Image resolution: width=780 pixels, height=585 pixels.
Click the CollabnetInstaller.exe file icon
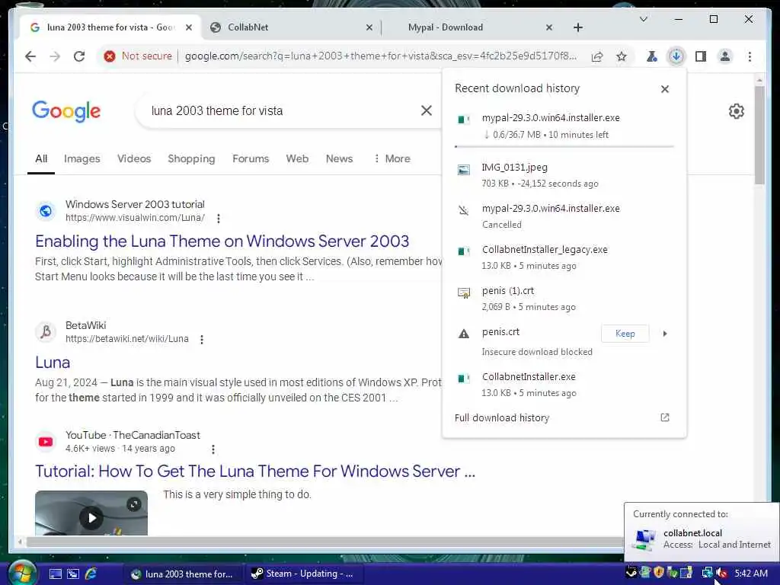pos(464,379)
